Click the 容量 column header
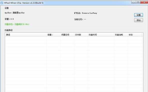 point(53,35)
